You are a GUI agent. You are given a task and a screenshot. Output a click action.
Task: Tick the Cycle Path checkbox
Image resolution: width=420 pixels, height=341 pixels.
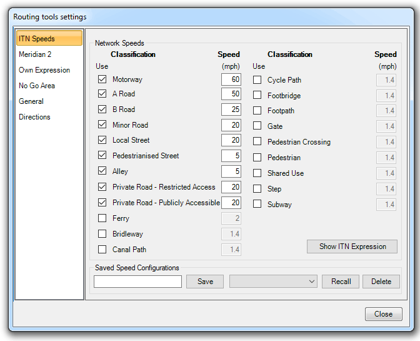tap(257, 80)
